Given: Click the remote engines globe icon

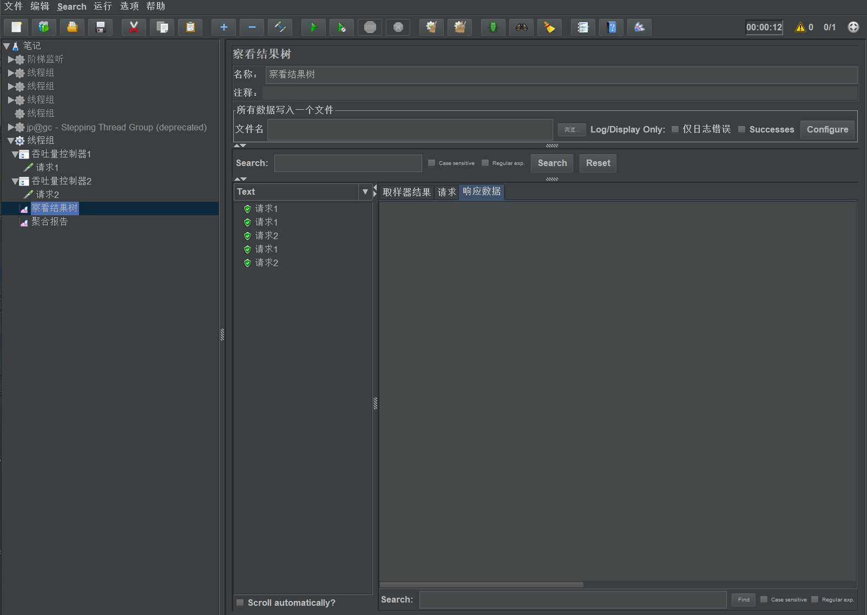Looking at the screenshot, I should (x=853, y=27).
